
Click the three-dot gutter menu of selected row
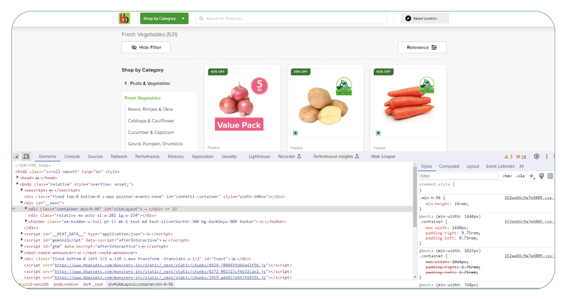pyautogui.click(x=14, y=209)
